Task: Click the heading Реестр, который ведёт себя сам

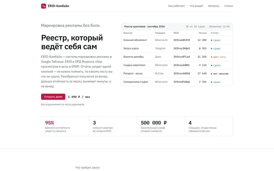Action: 72,42
